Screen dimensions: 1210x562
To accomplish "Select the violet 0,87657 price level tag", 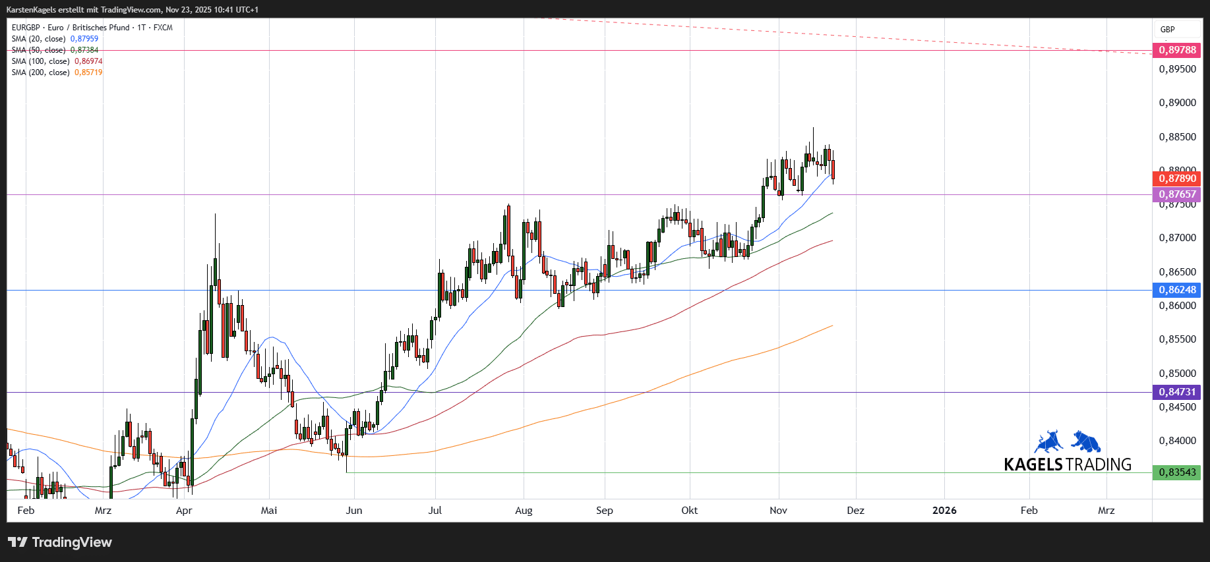I will 1177,194.
